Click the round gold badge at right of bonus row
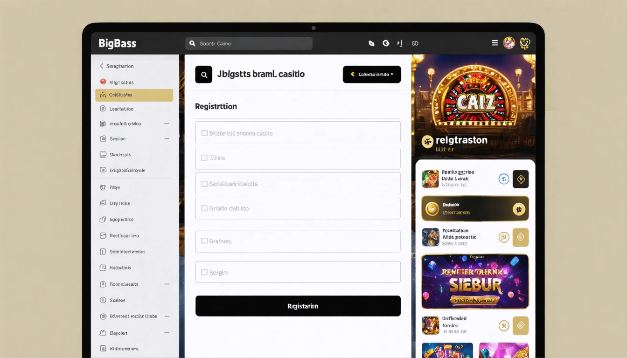 [x=519, y=209]
